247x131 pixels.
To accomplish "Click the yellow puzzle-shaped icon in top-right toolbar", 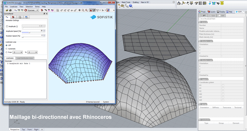I will tap(222, 3).
